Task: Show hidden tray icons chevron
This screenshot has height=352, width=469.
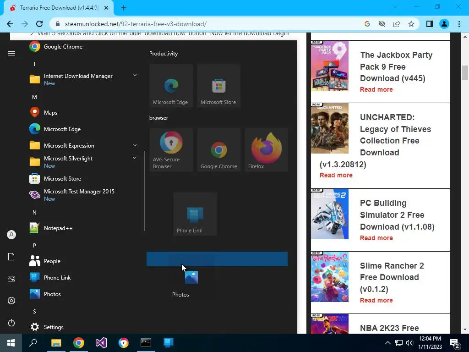Action: 387,343
